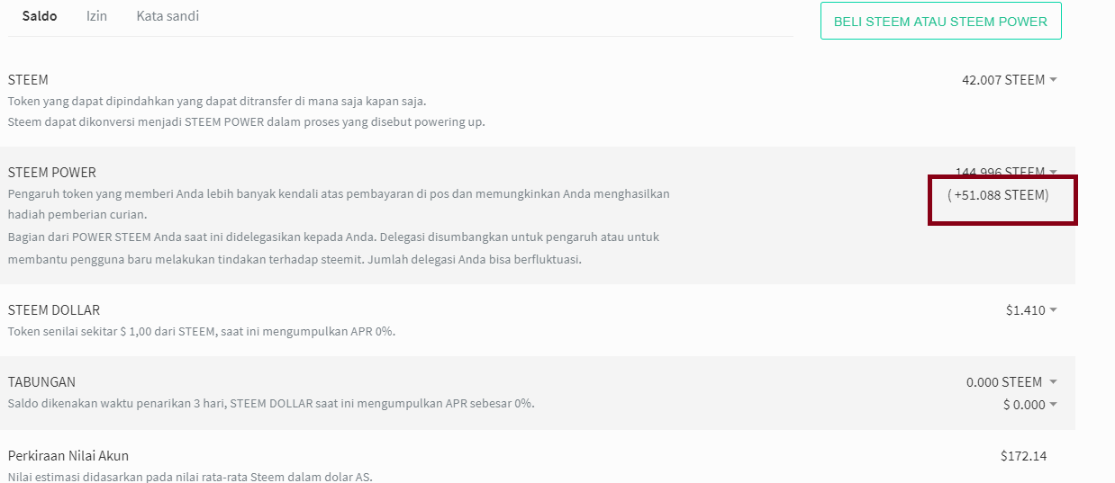This screenshot has width=1115, height=483.
Task: Open the Kata sandi tab
Action: pos(168,16)
